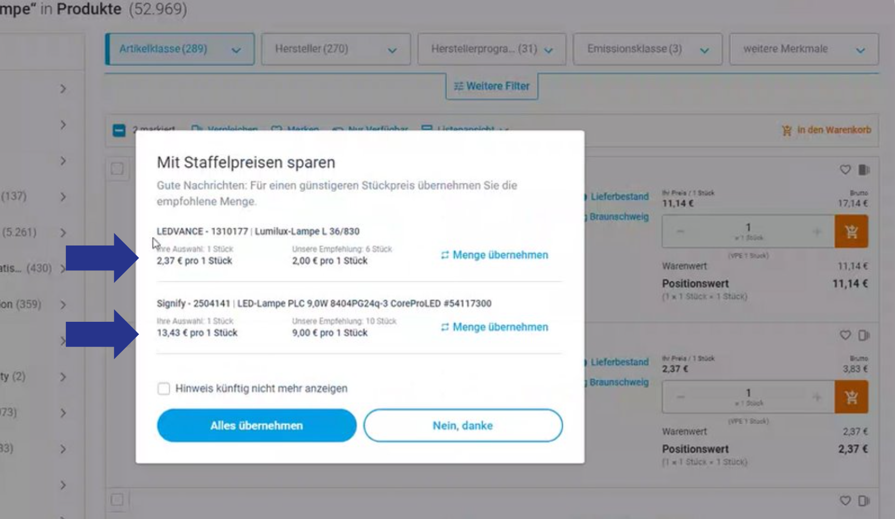Click the 'Alles übernehmen' button
The image size is (895, 519).
point(256,425)
